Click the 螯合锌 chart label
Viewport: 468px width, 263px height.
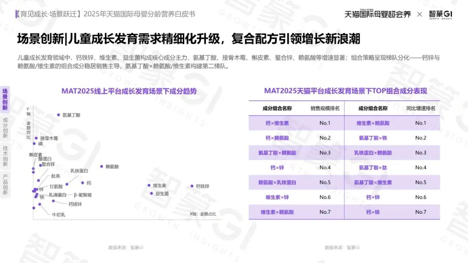click(48, 164)
